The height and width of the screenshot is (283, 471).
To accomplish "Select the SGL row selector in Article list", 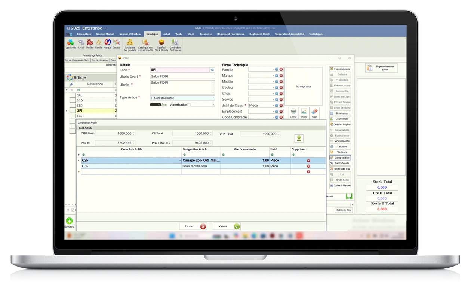I will (73, 116).
